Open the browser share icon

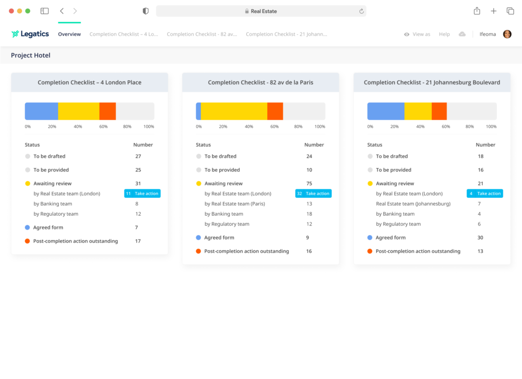pos(477,11)
